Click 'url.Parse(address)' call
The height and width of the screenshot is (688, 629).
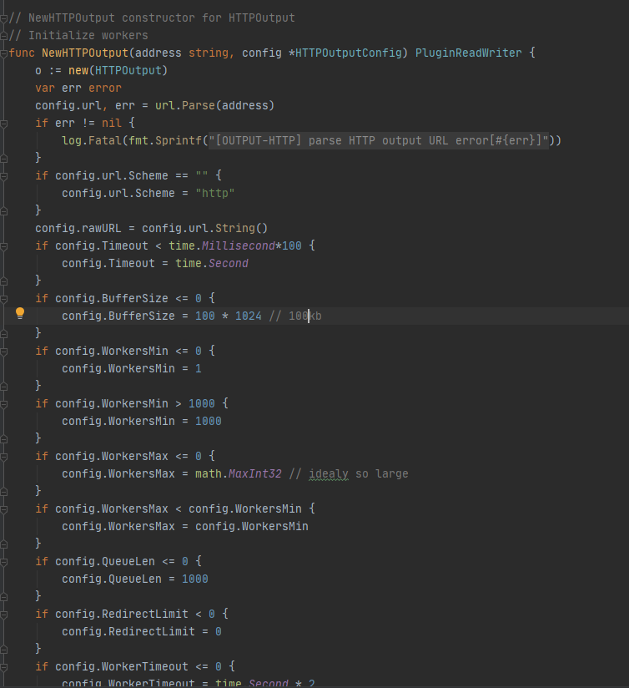coord(214,106)
